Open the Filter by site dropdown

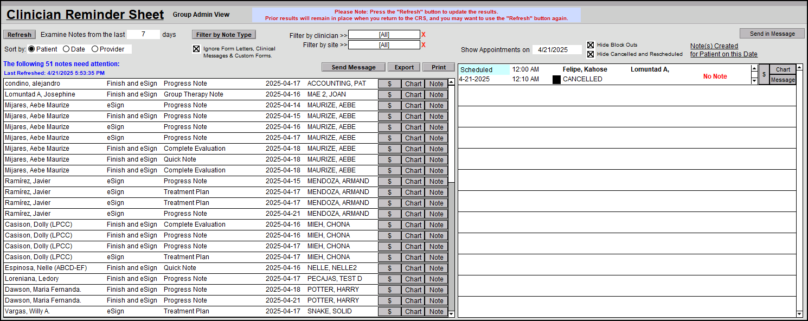pyautogui.click(x=384, y=45)
